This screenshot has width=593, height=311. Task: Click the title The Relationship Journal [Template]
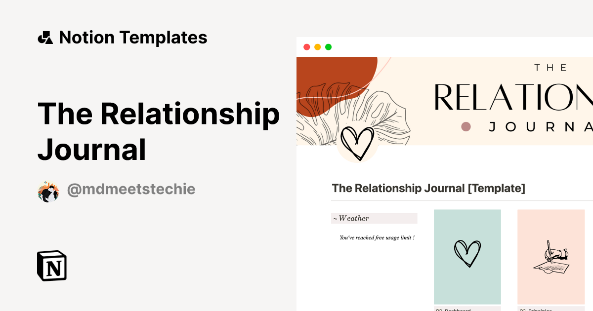pyautogui.click(x=428, y=188)
